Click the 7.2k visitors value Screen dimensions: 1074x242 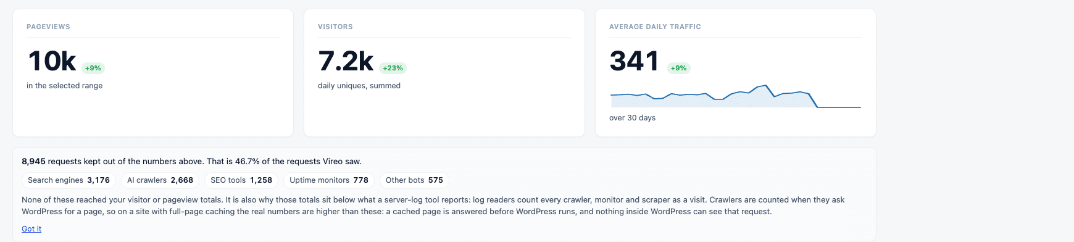pyautogui.click(x=346, y=61)
